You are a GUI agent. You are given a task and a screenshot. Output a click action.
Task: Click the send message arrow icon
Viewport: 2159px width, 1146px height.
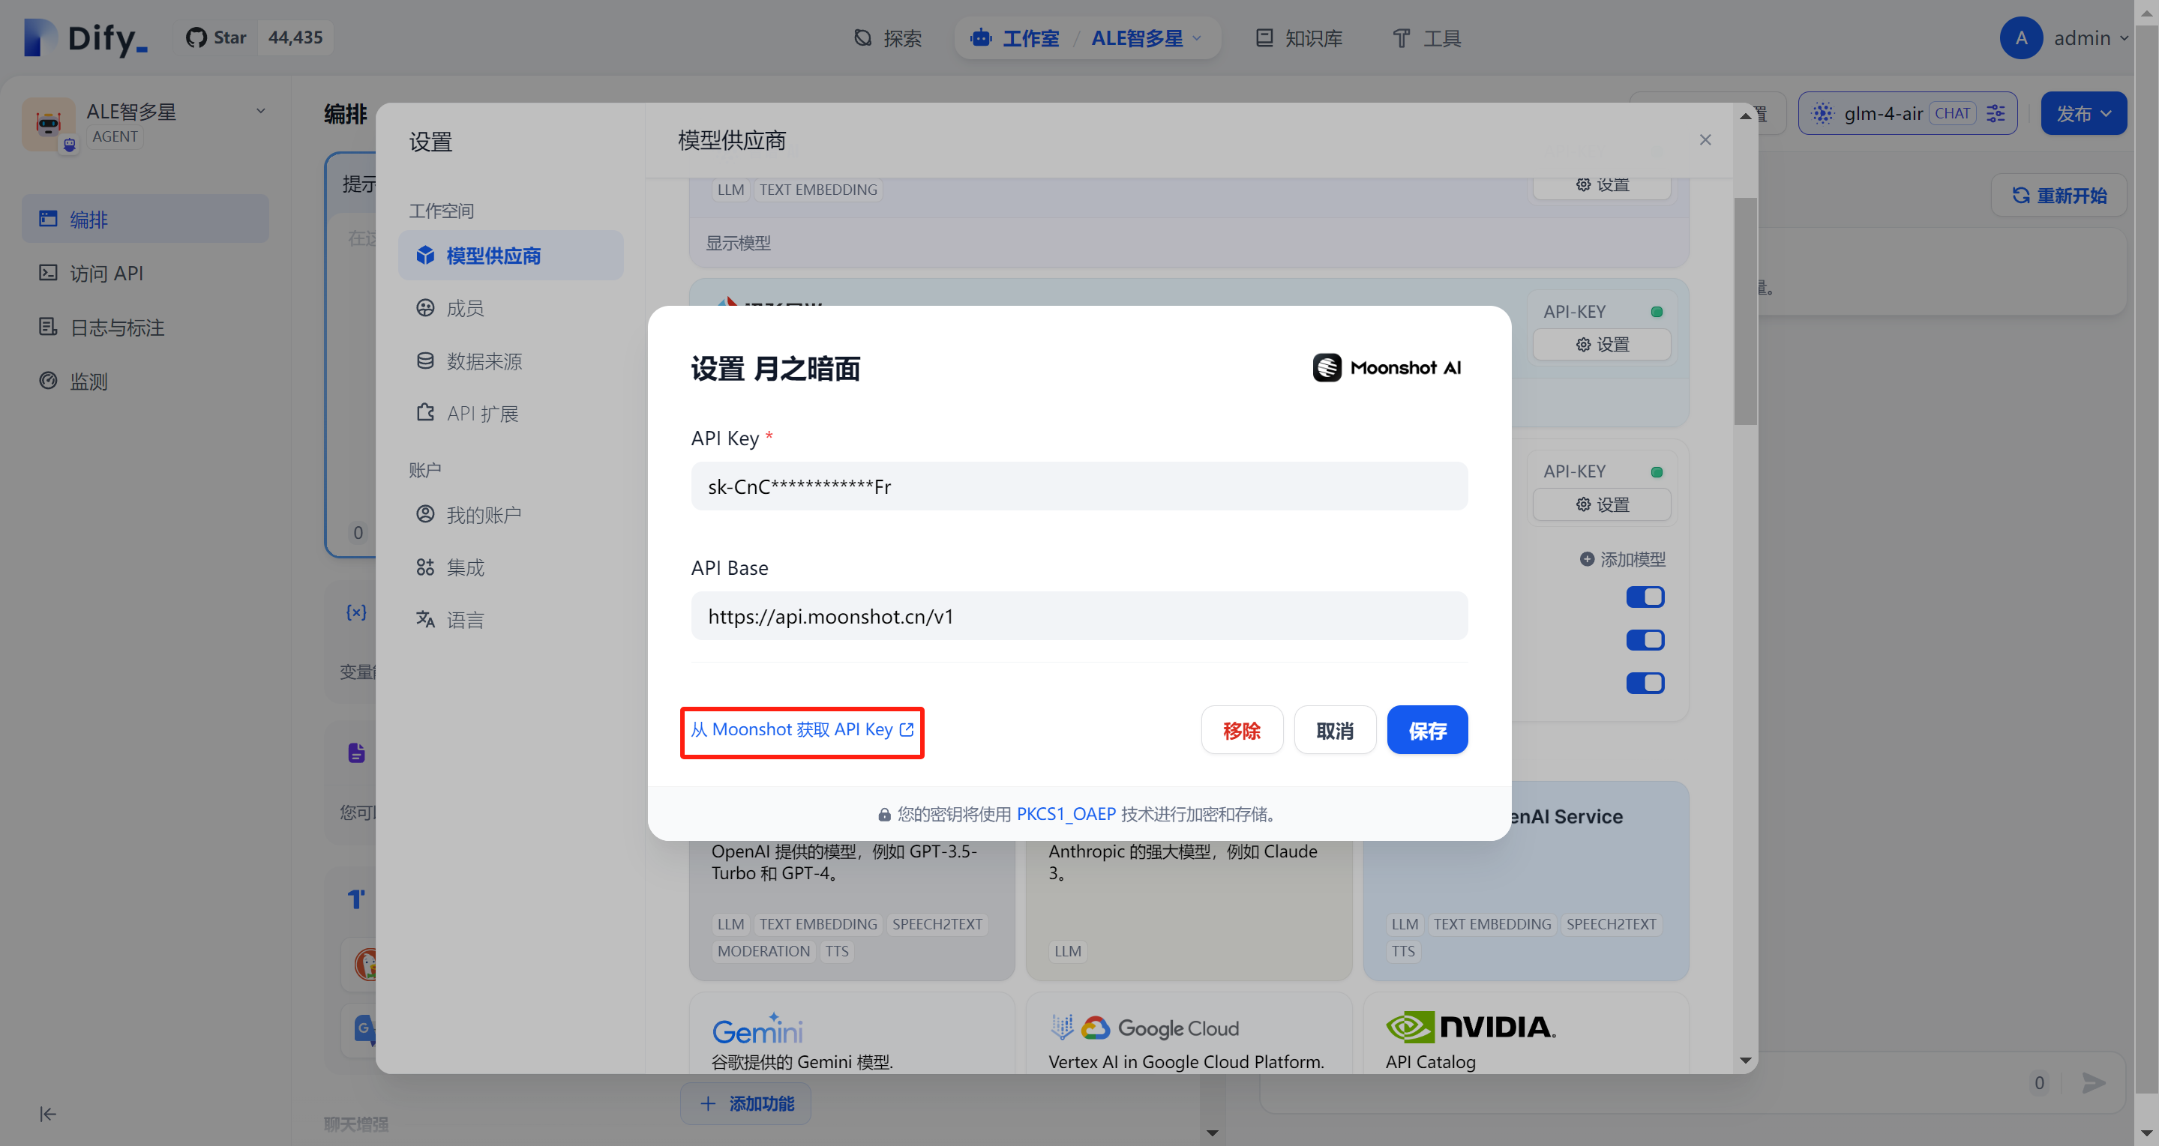[2094, 1082]
